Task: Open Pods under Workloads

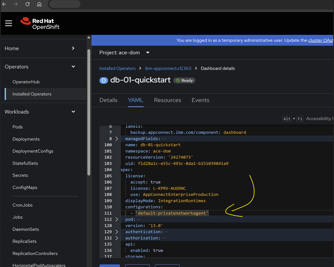Action: click(17, 127)
